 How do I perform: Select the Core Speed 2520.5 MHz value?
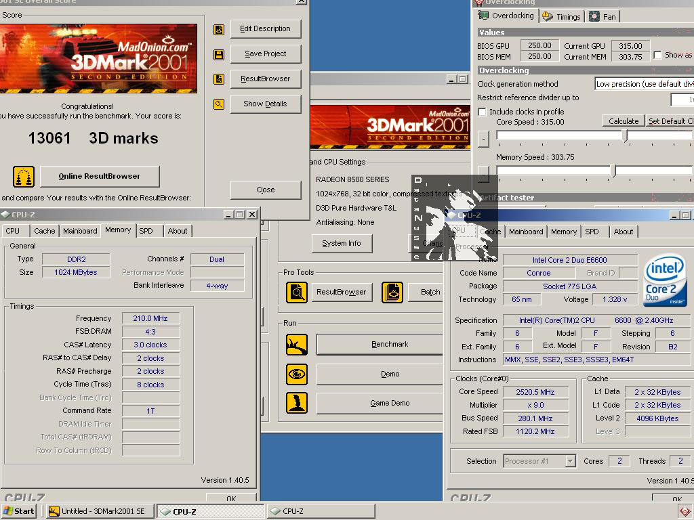pyautogui.click(x=535, y=392)
